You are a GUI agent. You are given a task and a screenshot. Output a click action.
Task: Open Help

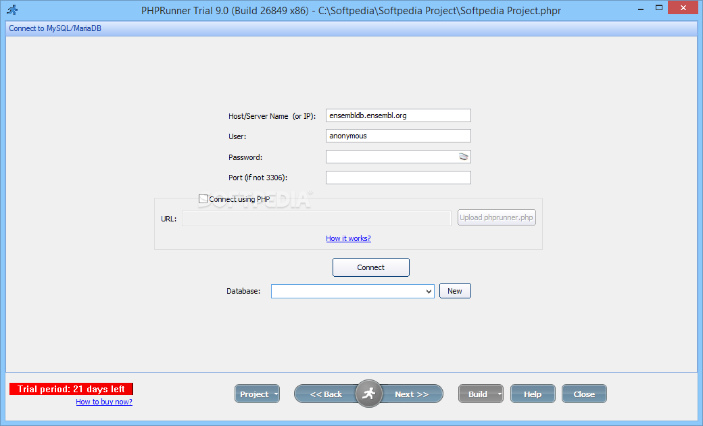[x=533, y=394]
